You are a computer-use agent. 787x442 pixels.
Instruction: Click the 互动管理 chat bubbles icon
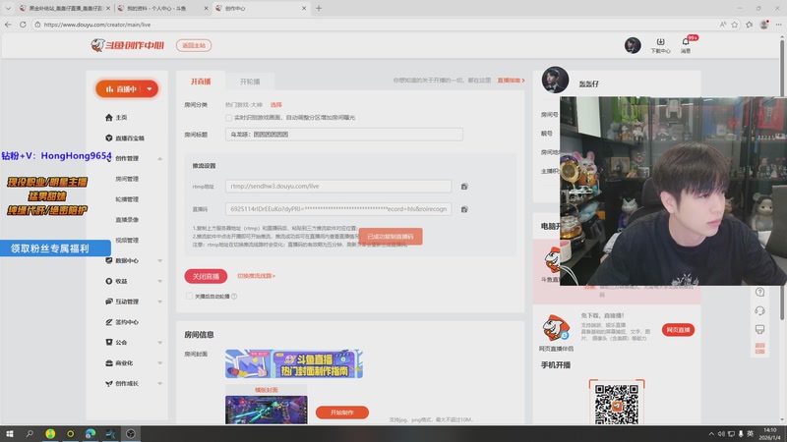tap(109, 302)
